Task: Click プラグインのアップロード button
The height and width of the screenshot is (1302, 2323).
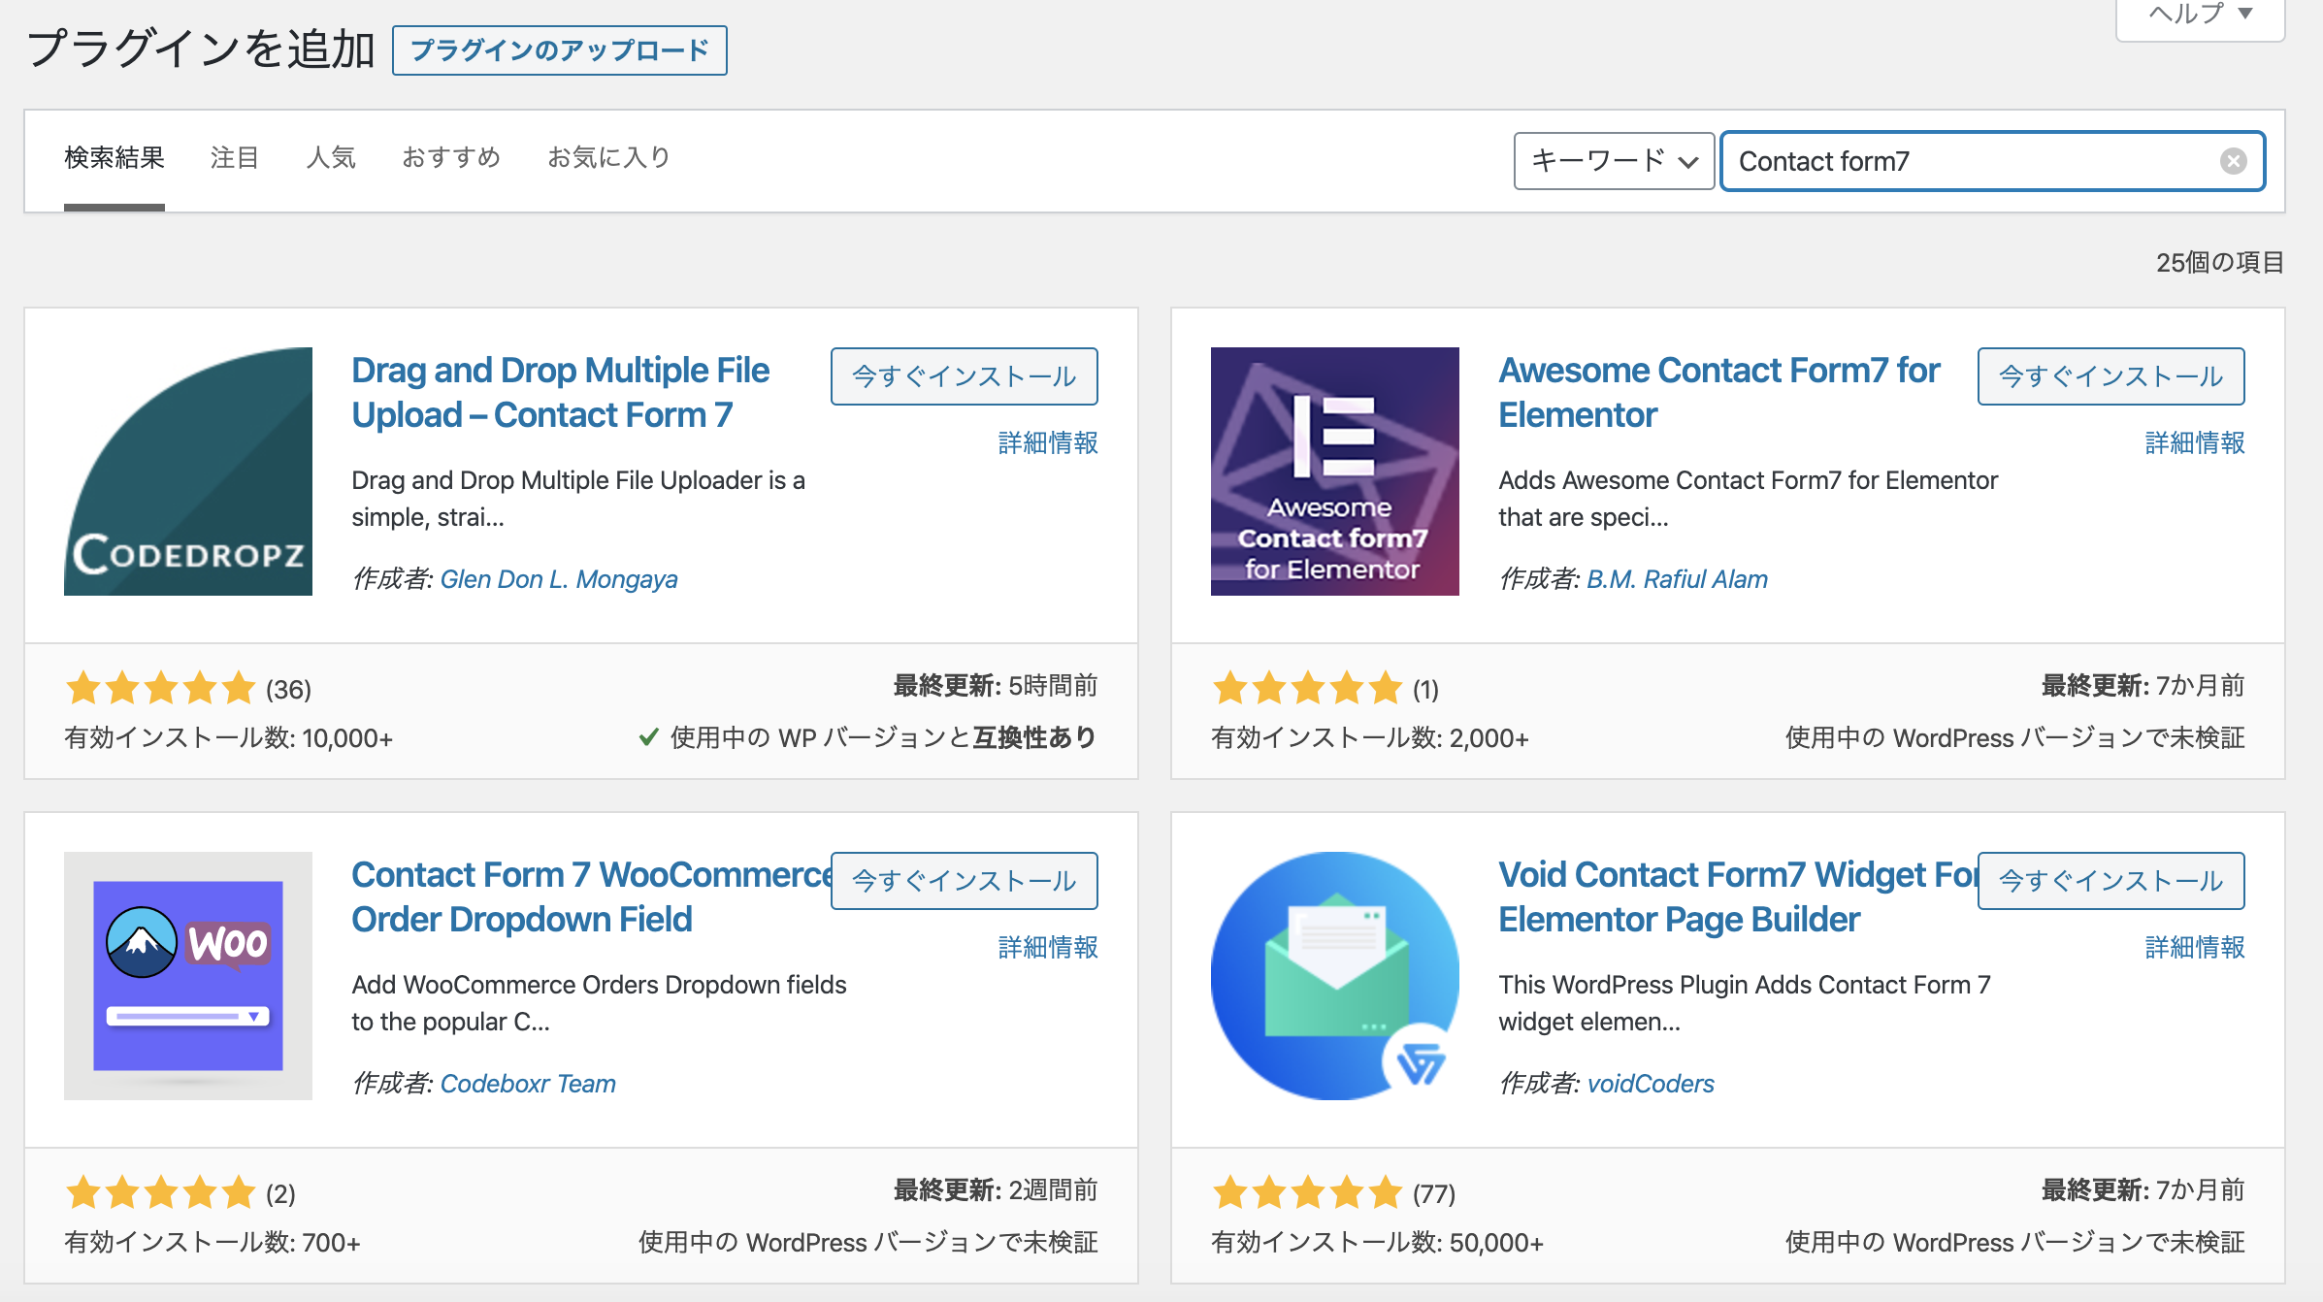Action: [559, 50]
